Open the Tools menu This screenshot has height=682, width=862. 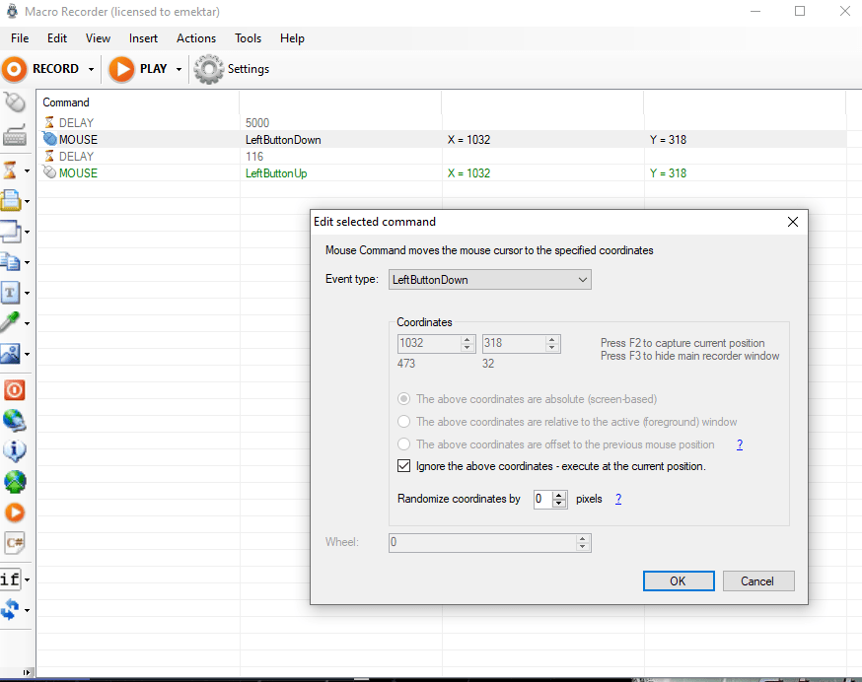pyautogui.click(x=248, y=38)
